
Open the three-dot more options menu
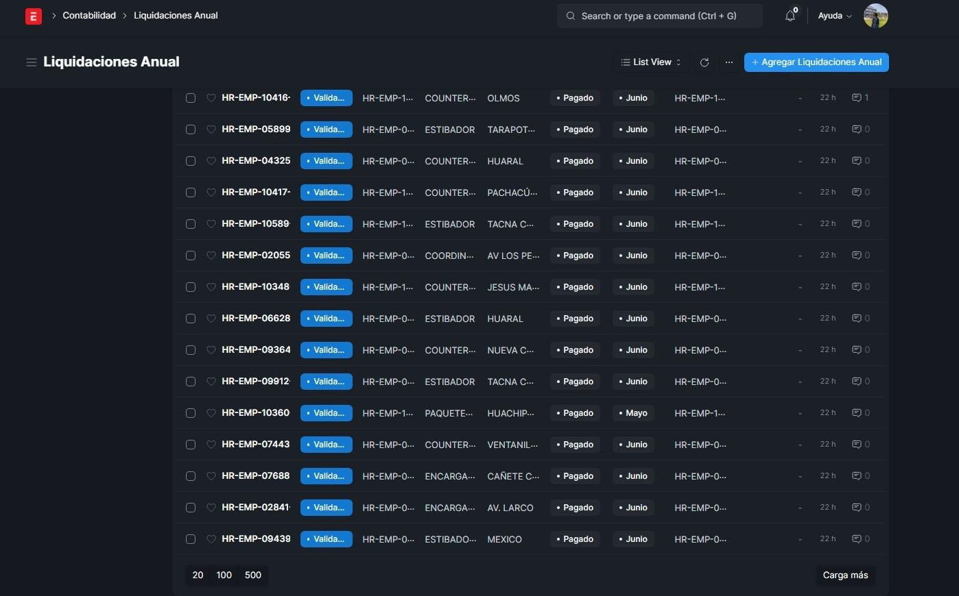(x=729, y=62)
